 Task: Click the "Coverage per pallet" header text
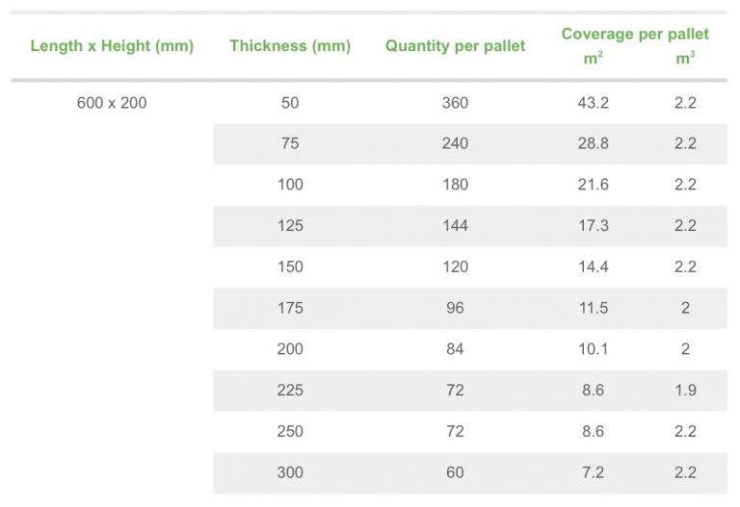(635, 34)
